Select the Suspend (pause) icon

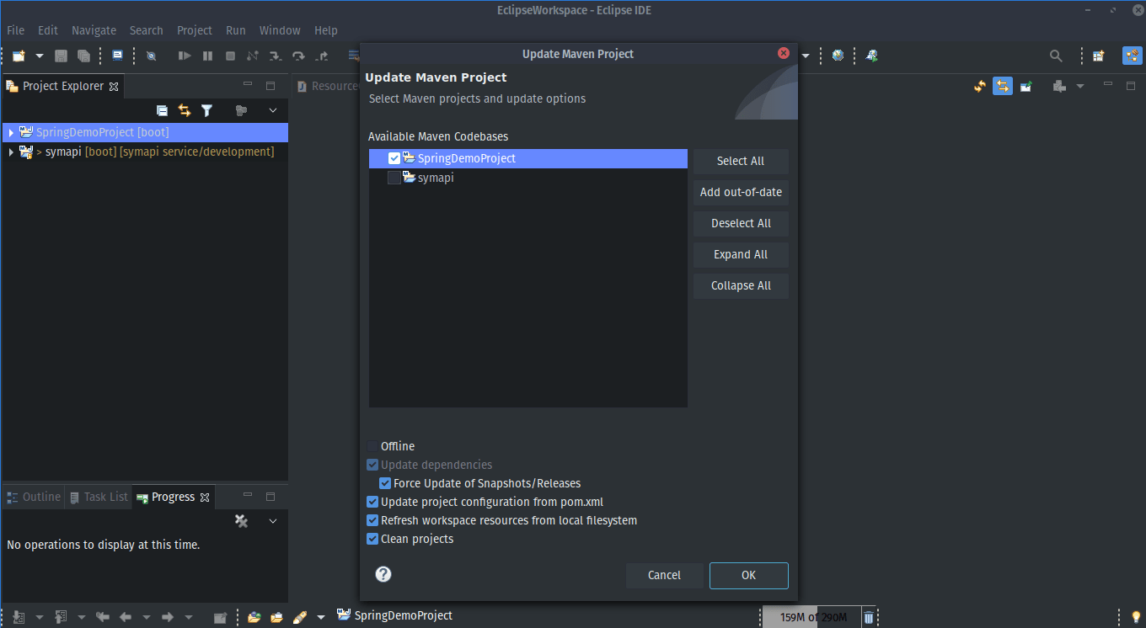207,56
